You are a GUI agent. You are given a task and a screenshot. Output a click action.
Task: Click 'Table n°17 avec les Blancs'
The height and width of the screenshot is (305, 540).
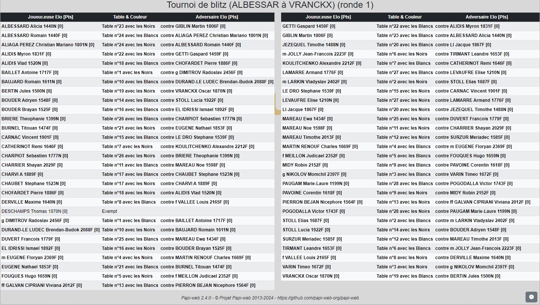click(130, 174)
